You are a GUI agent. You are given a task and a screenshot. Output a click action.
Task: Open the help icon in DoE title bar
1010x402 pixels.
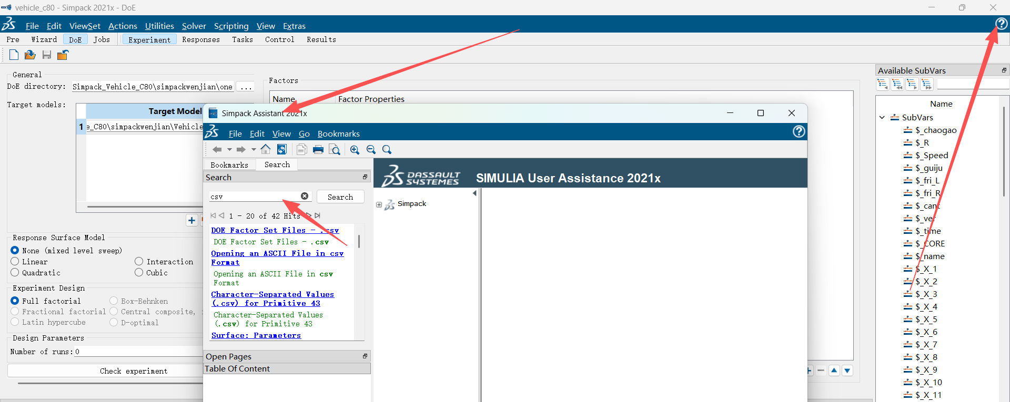(x=1001, y=24)
